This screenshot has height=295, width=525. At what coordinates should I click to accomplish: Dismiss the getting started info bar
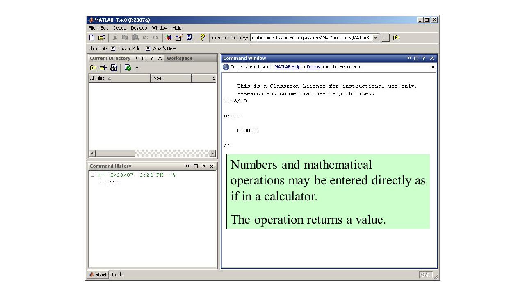point(433,67)
